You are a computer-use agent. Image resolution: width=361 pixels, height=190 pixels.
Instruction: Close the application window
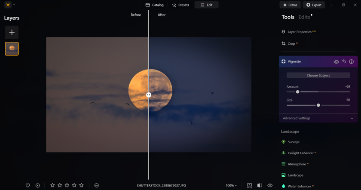(355, 5)
